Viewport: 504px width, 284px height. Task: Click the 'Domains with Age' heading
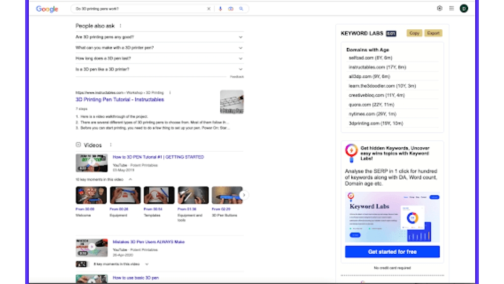pos(368,50)
